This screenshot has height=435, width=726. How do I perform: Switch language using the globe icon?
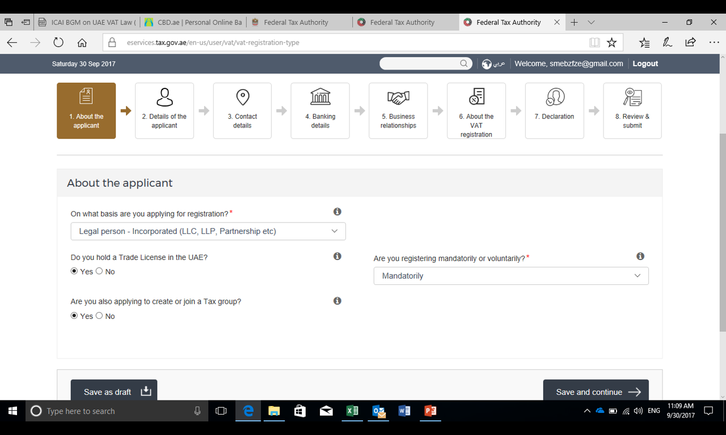[487, 64]
